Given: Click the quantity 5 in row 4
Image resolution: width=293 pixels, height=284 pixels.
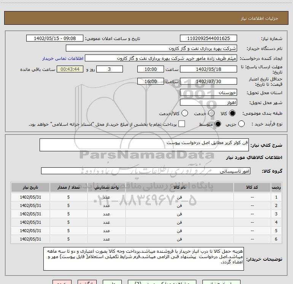Looking at the screenshot, I should click(68, 222).
